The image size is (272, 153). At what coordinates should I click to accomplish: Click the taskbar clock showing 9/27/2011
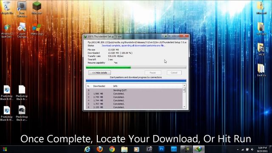tap(262, 149)
